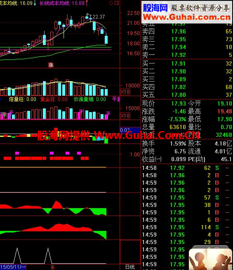
Task: Click the blue down arrow after 16.09
Action: pyautogui.click(x=35, y=3)
